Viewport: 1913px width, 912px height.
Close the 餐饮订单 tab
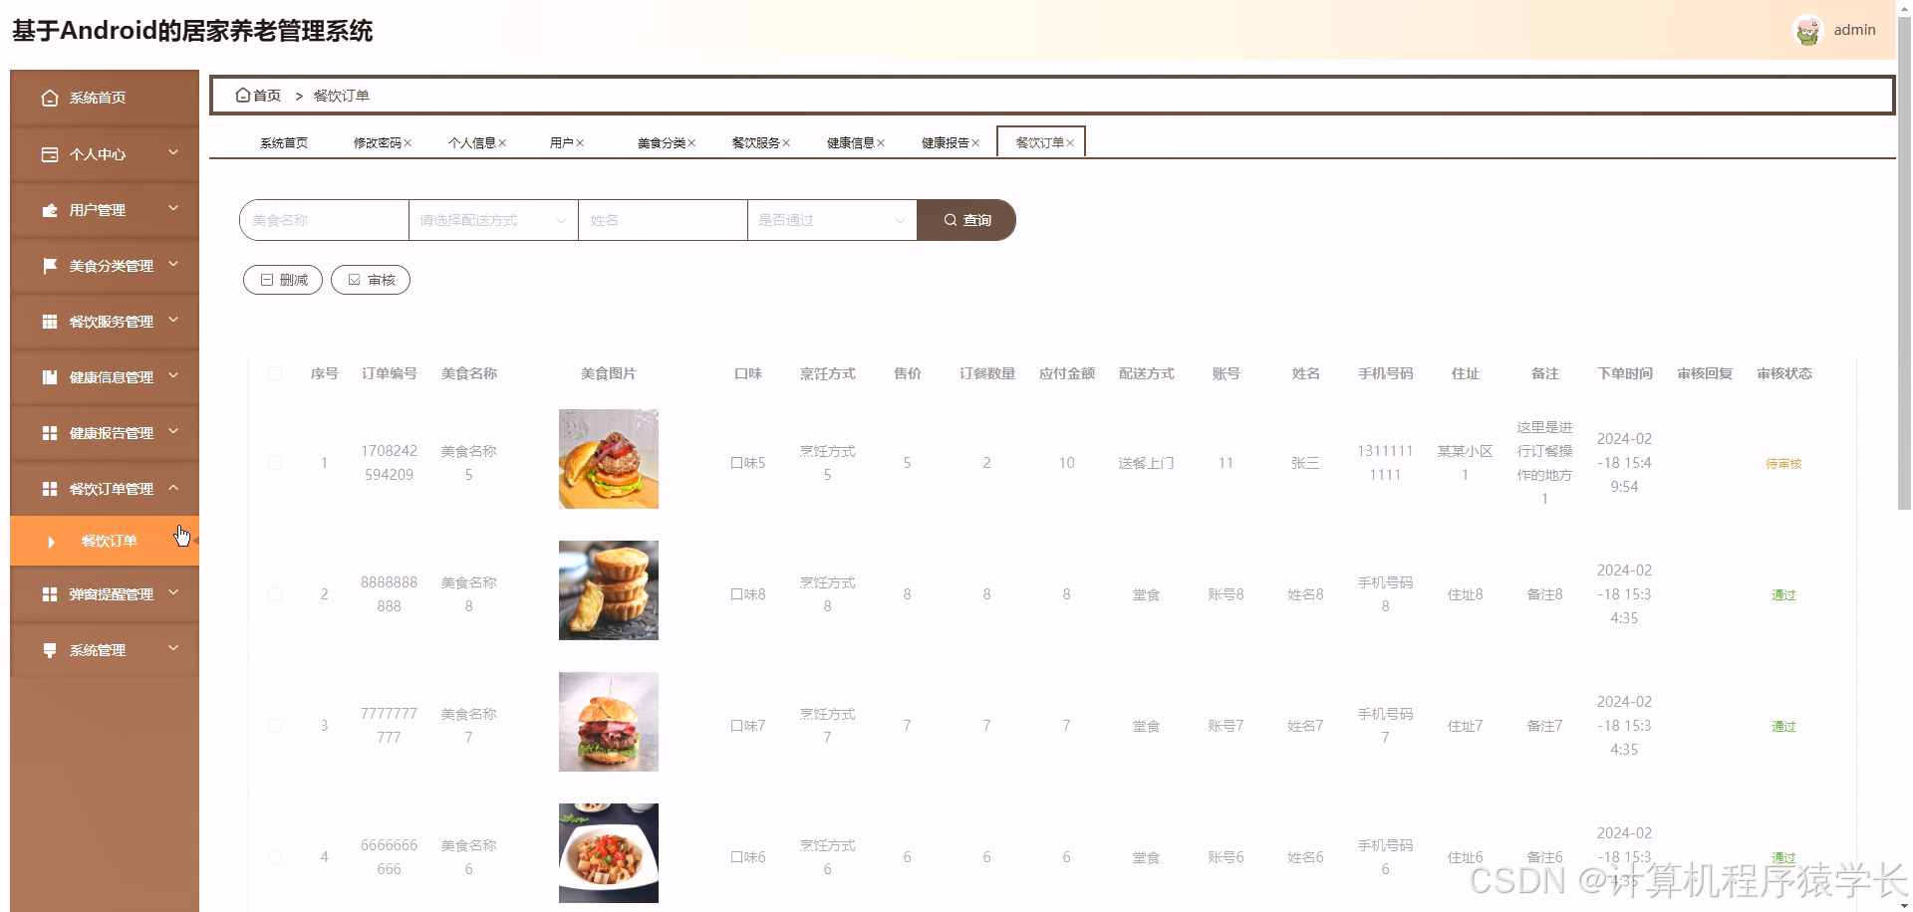[x=1070, y=143]
